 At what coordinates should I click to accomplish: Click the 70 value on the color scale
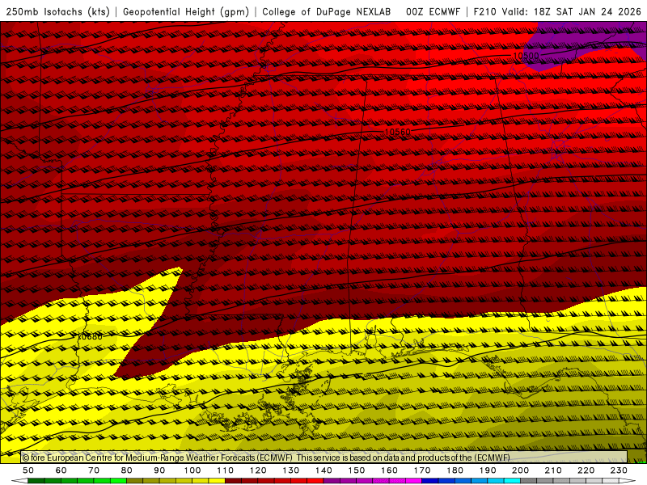coord(94,470)
